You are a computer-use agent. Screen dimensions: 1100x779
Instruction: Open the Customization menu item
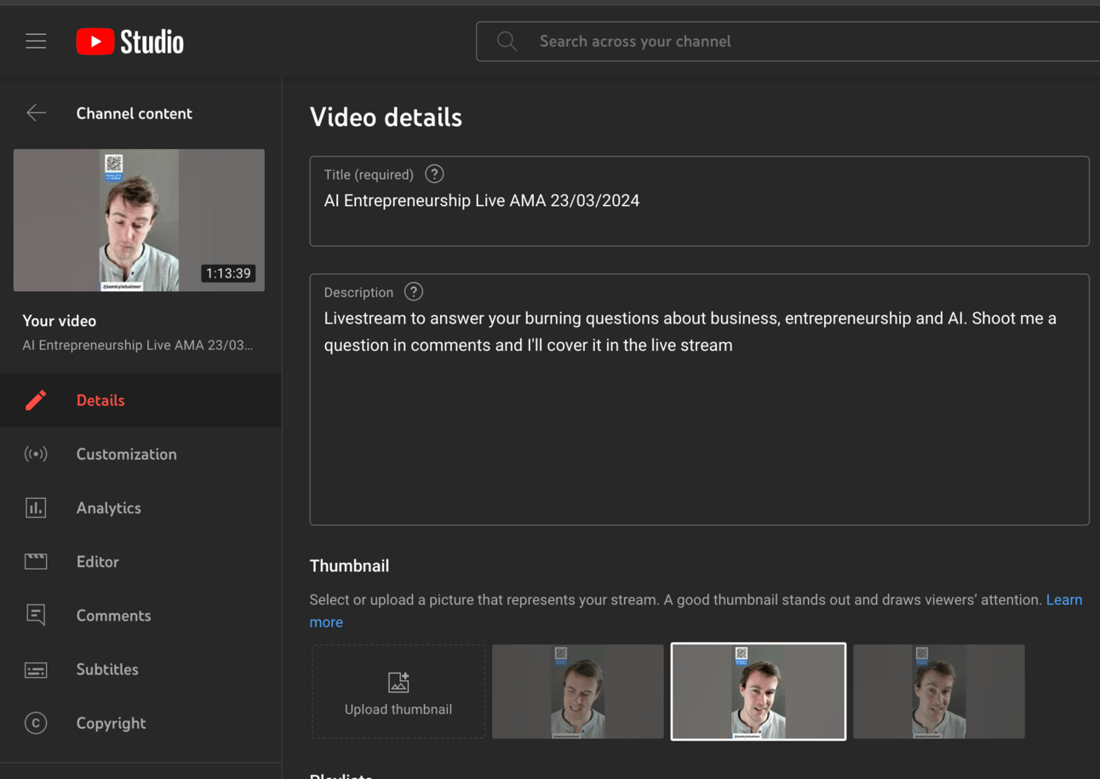click(126, 455)
